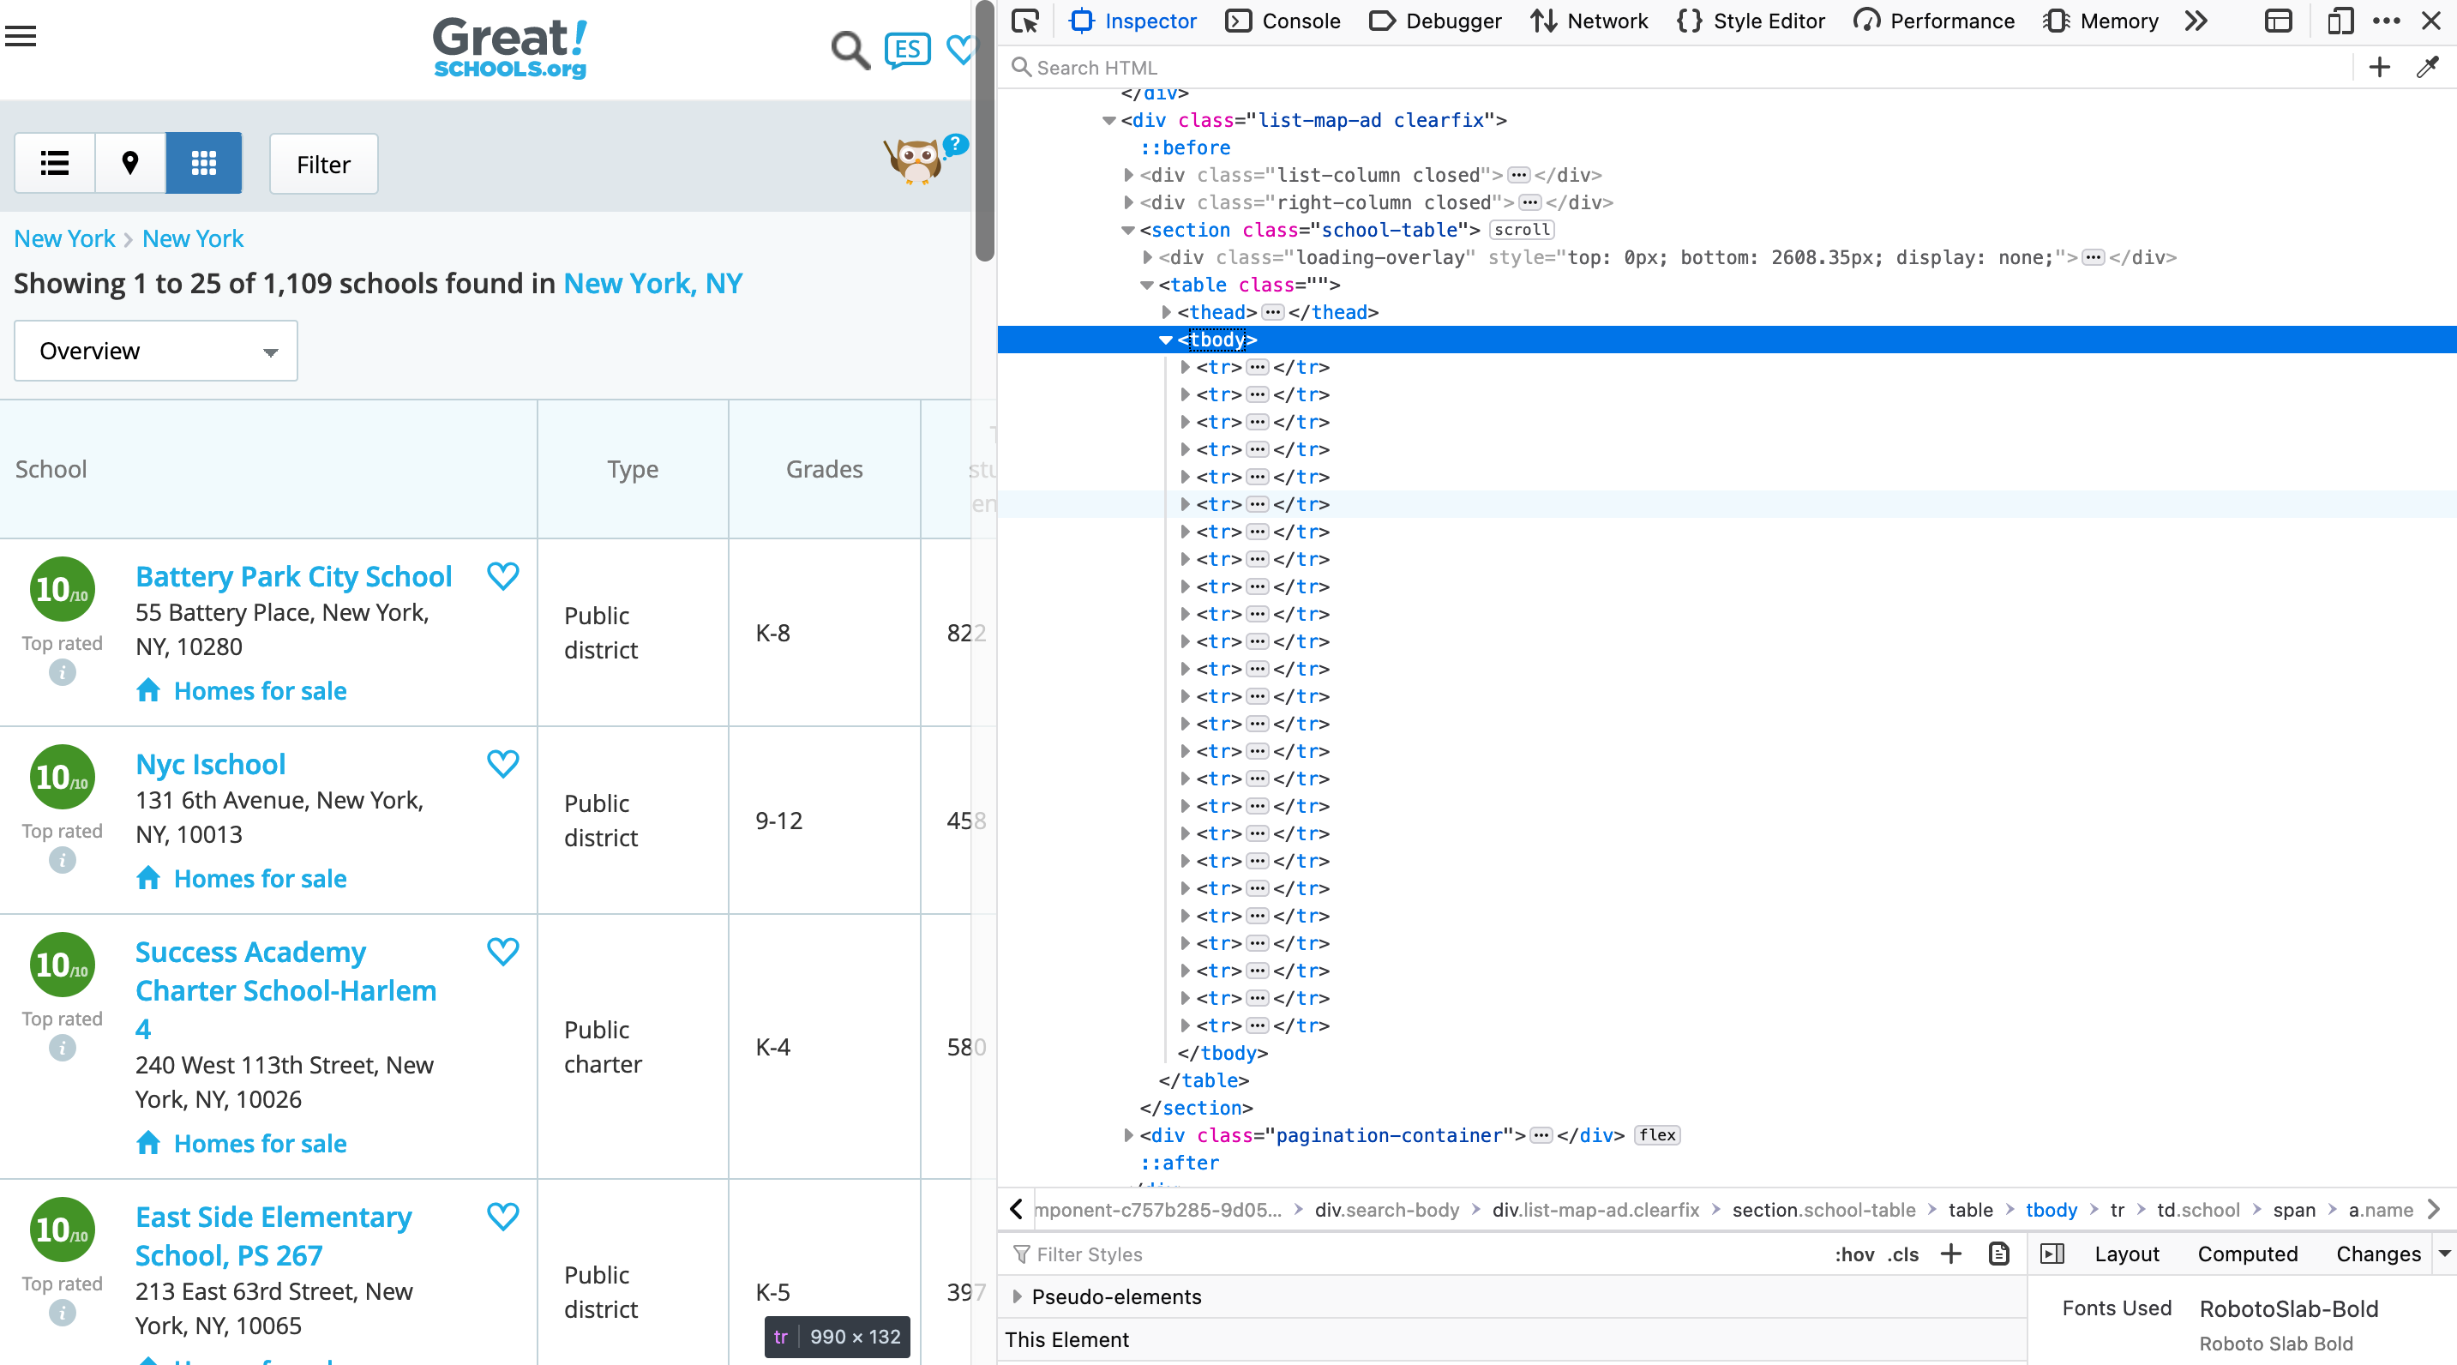Click the GreatSchools.org logo
This screenshot has width=2457, height=1365.
[510, 48]
